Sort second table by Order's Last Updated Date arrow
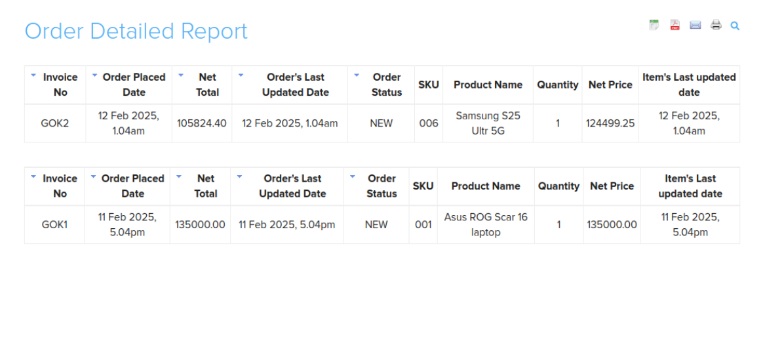The height and width of the screenshot is (364, 763). [239, 177]
